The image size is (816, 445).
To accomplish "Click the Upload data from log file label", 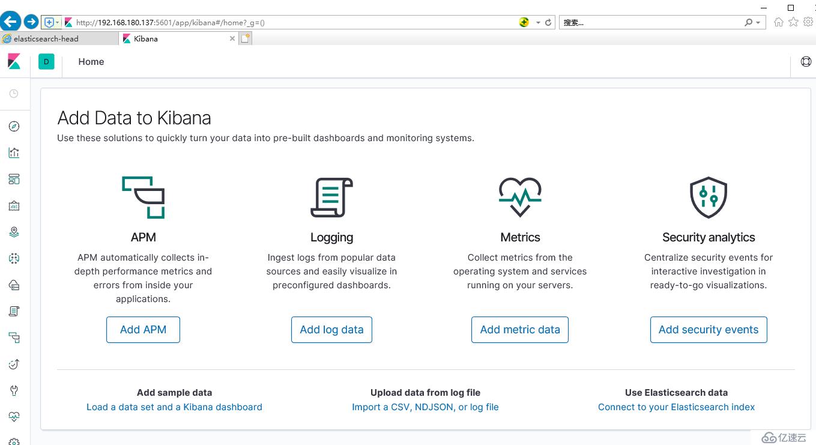I will [425, 393].
